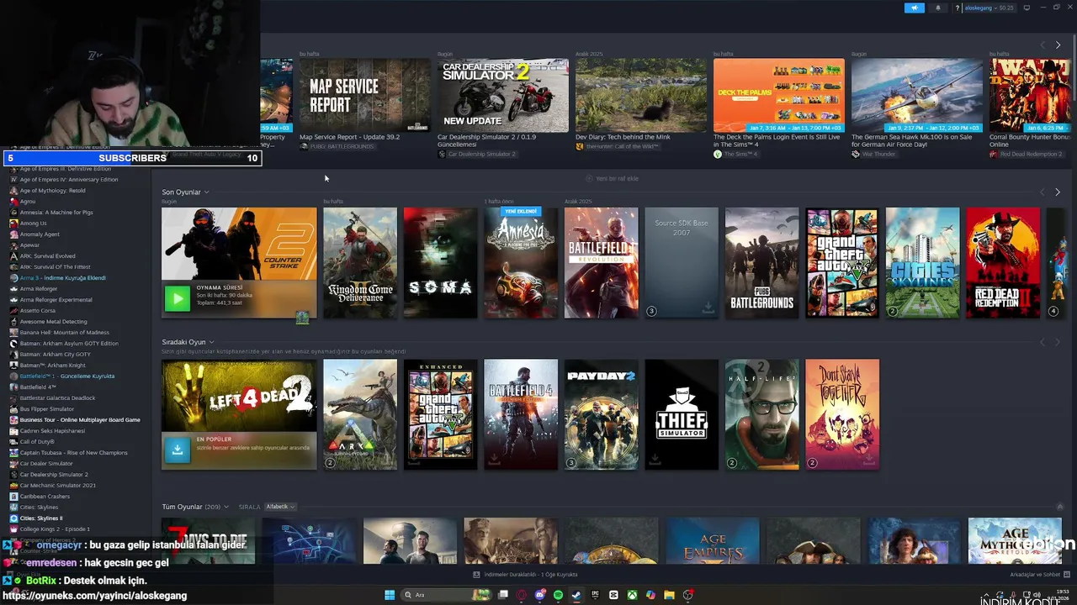Open the notifications bell

point(938,8)
